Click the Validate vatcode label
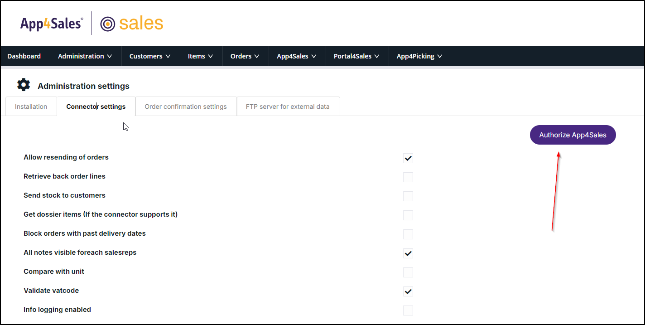Image resolution: width=645 pixels, height=325 pixels. pyautogui.click(x=51, y=291)
